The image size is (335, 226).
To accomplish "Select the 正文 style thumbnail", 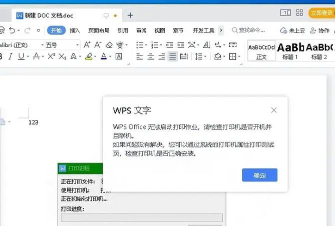I will tap(261, 51).
